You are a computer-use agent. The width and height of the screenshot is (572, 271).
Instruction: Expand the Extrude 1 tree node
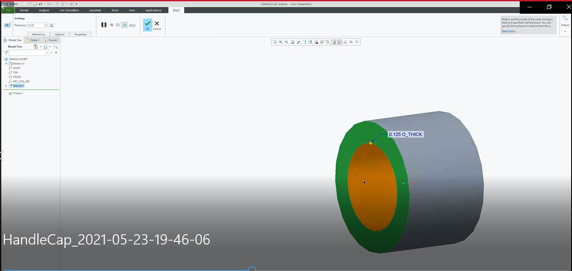point(6,85)
